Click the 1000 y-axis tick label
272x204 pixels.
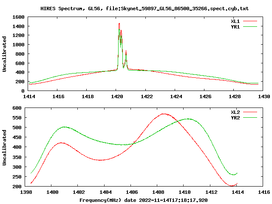click(18, 45)
